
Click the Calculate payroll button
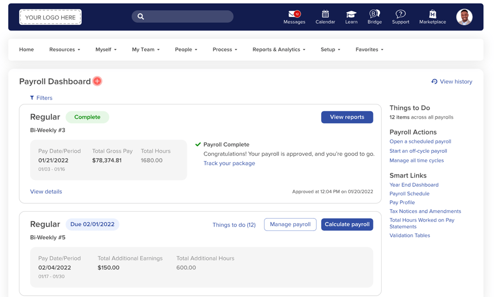[347, 224]
